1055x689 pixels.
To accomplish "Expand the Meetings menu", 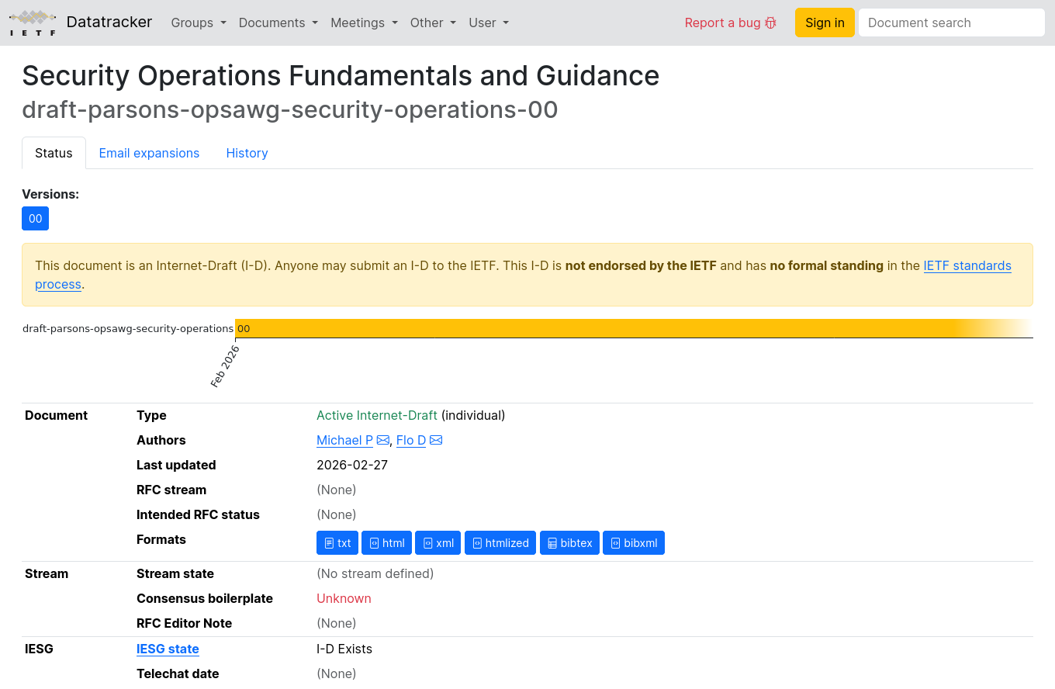I will pyautogui.click(x=364, y=23).
